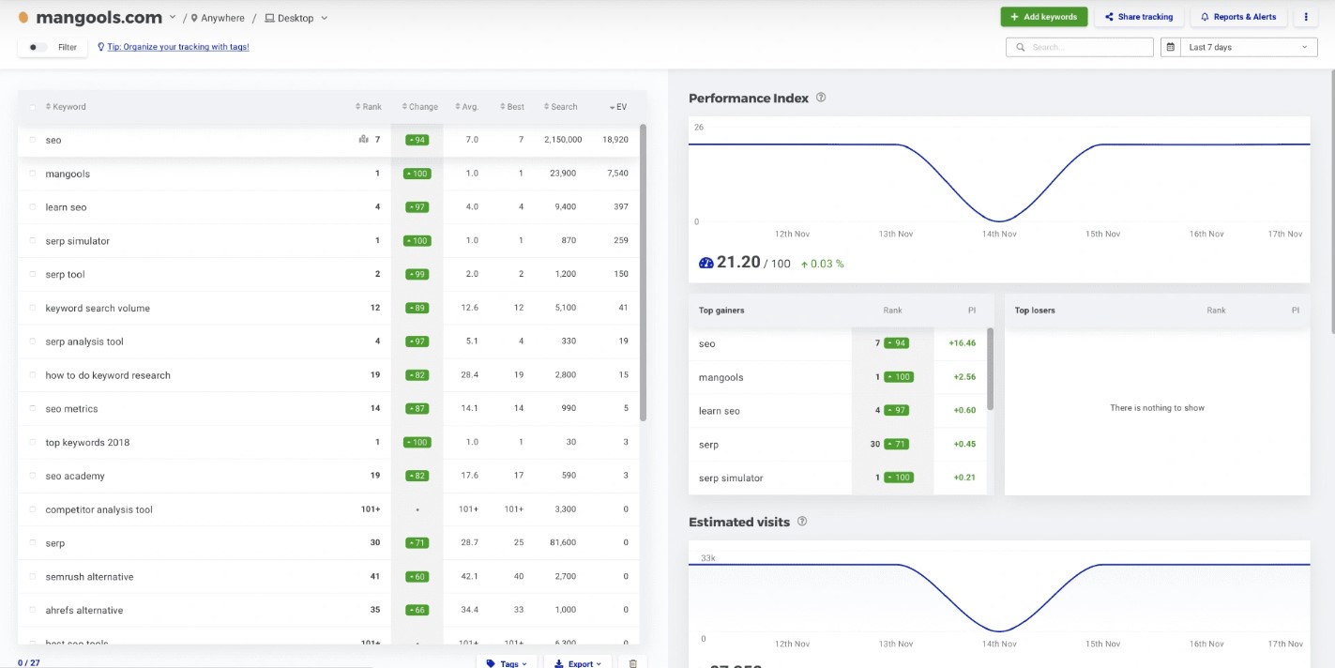Select the checkbox for learn seo
Screen dimensions: 1335x668
pos(33,207)
